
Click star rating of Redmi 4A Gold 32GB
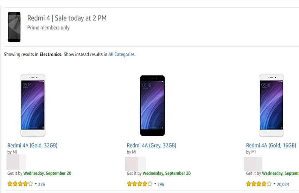tap(20, 184)
